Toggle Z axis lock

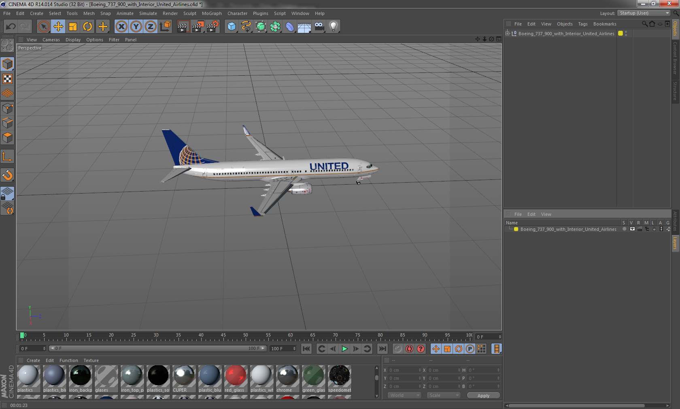151,27
